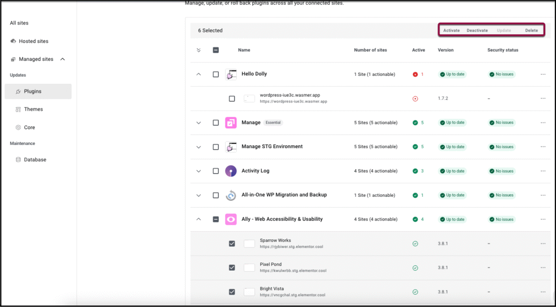The width and height of the screenshot is (556, 307).
Task: Collapse the Hello Dolly plugin row
Action: [x=198, y=74]
